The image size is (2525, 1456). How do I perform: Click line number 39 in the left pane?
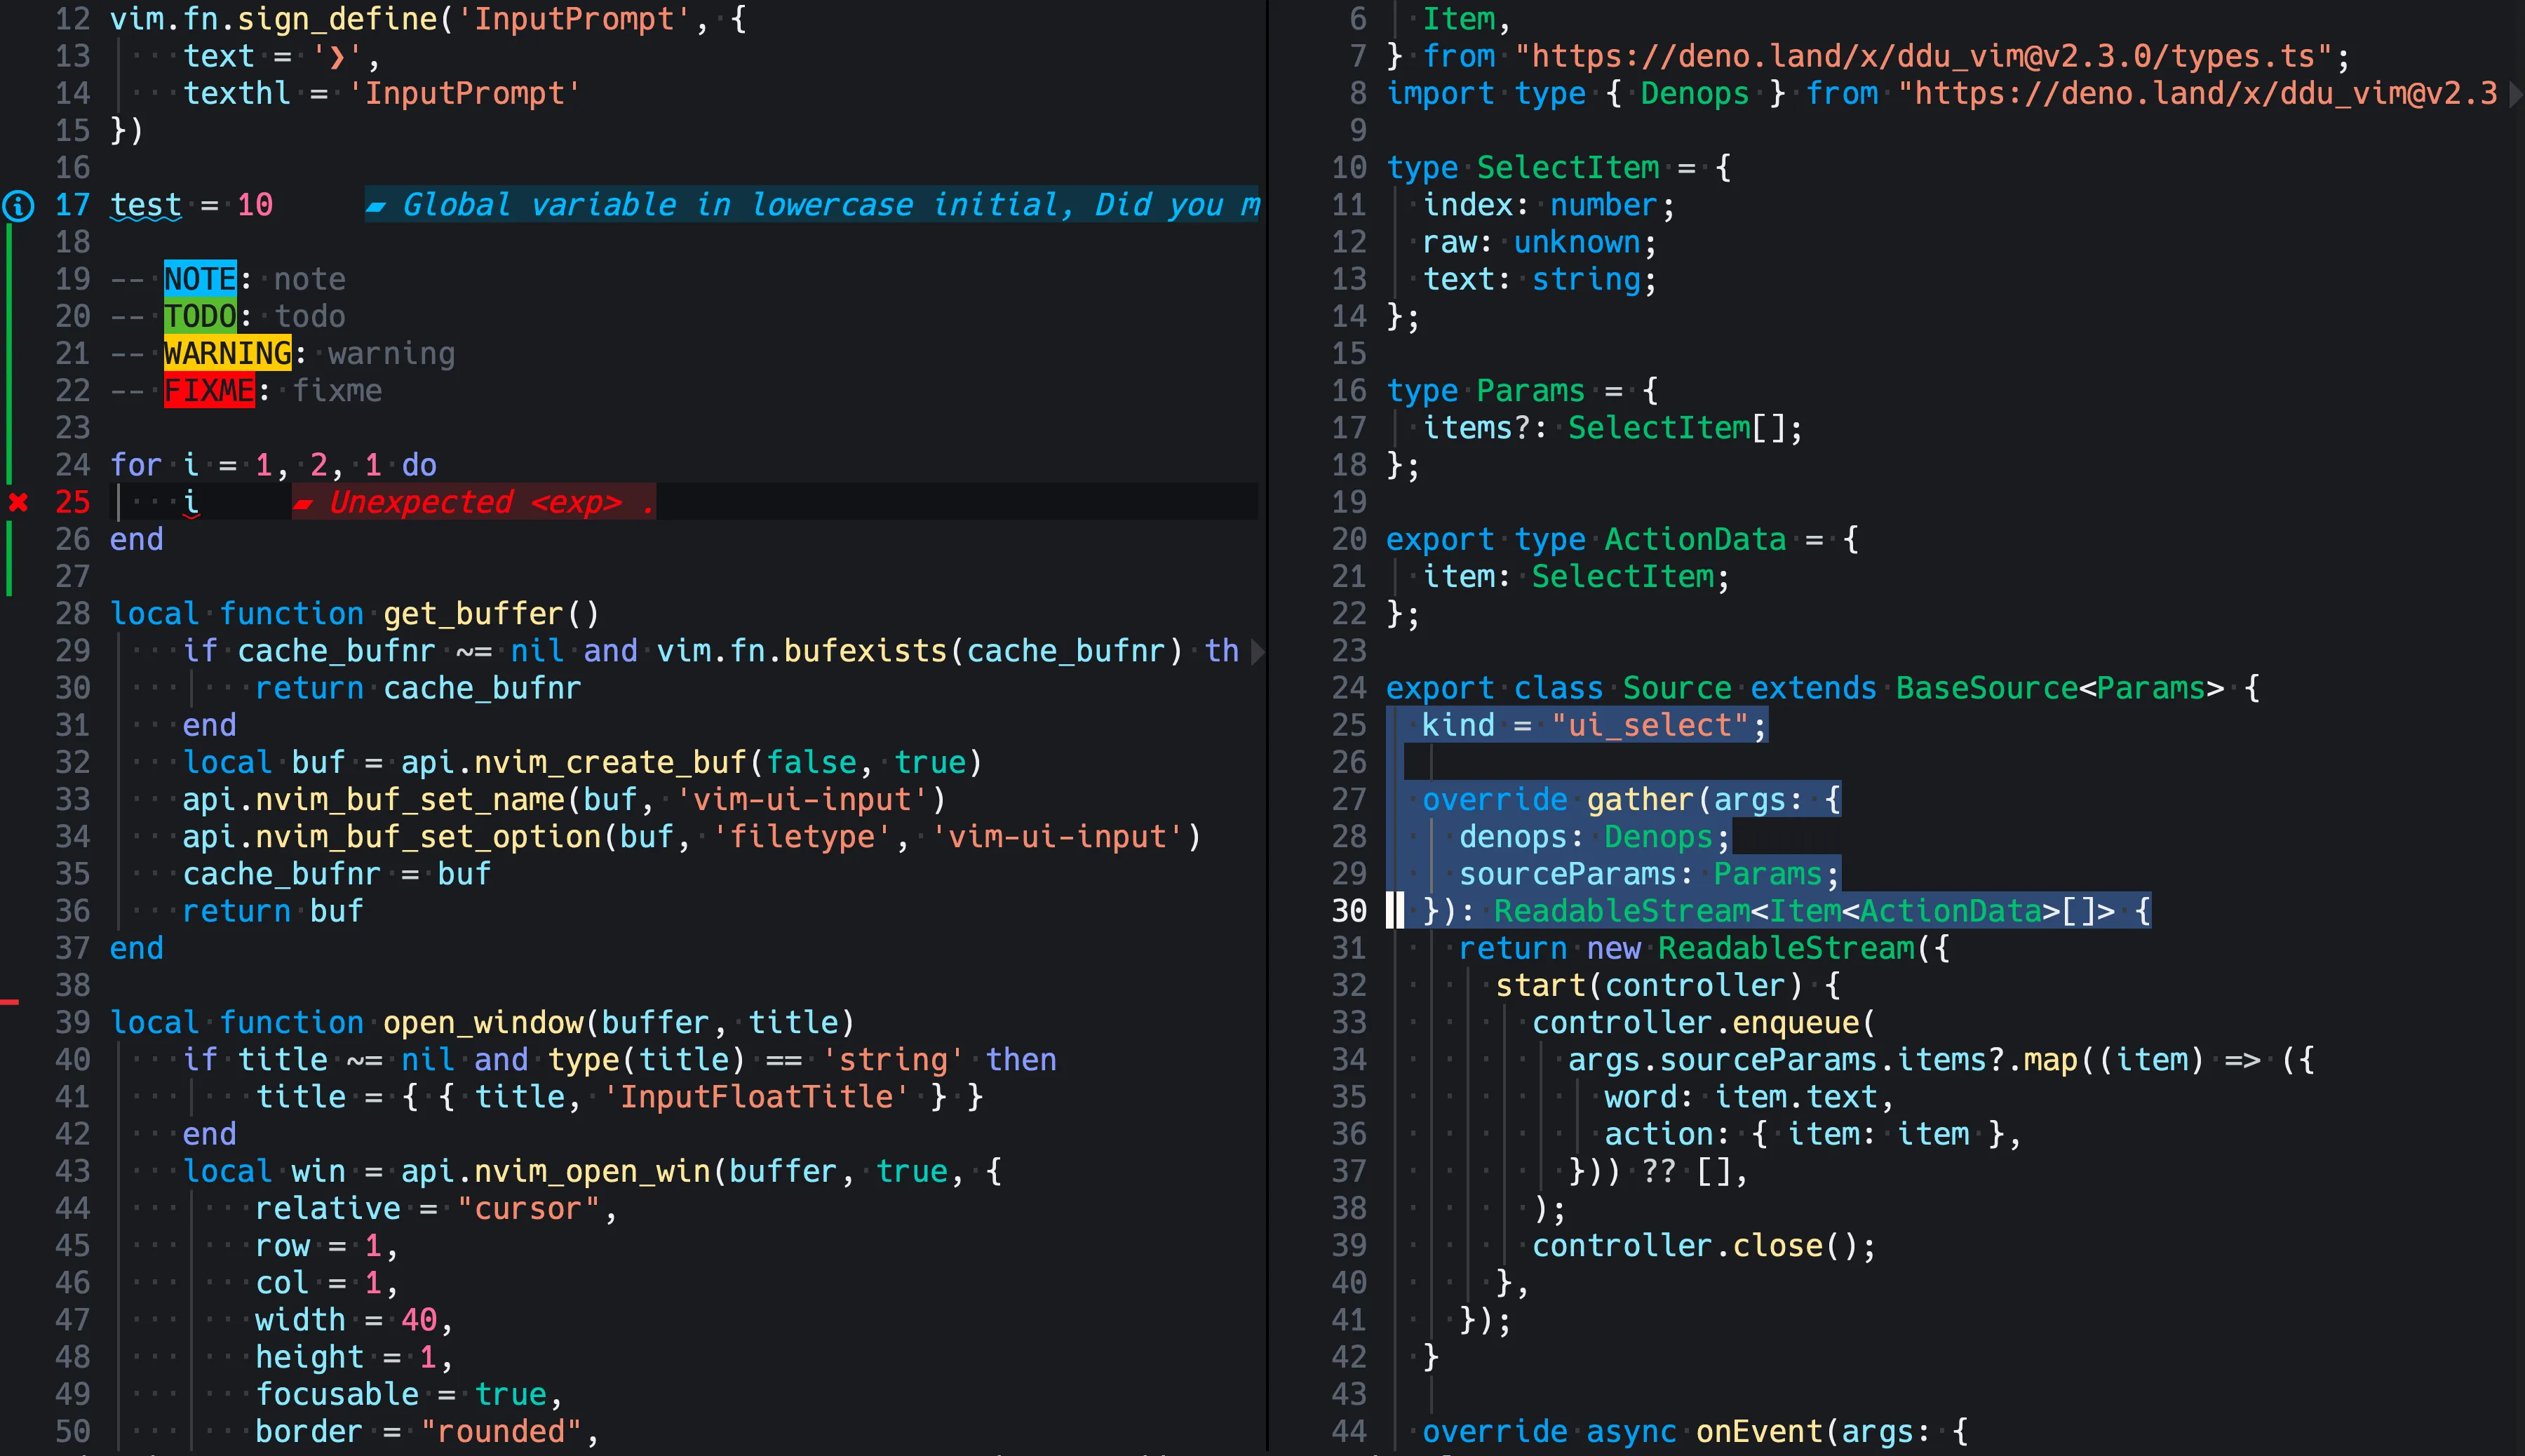point(73,1023)
